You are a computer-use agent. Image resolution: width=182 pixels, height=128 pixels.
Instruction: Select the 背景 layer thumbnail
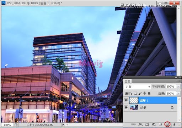(x=134, y=107)
